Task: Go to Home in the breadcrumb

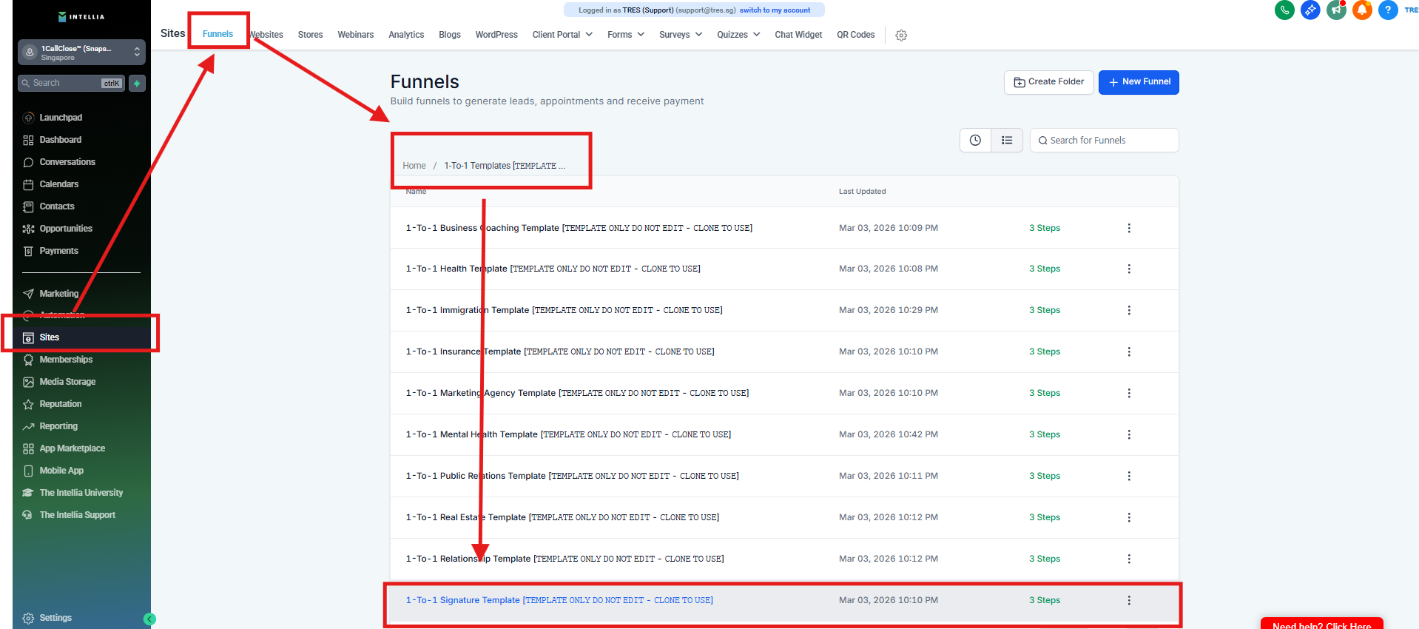Action: [414, 166]
